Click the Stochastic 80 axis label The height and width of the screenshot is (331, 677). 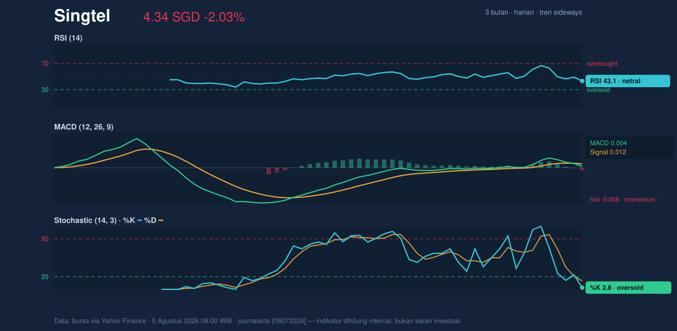coord(45,239)
